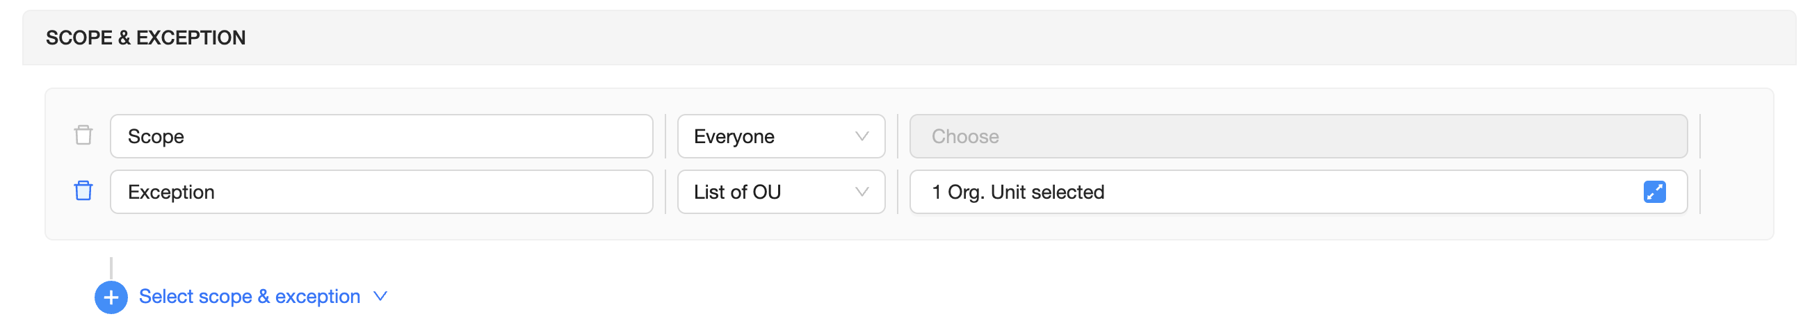
Task: Click the word 'Exception' in second row
Action: coord(171,192)
